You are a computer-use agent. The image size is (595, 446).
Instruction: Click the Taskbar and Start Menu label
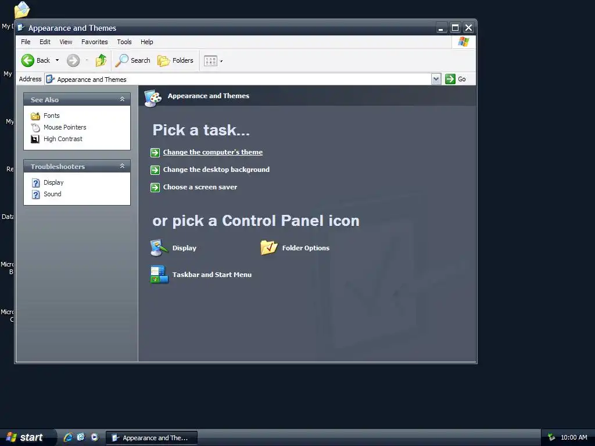click(x=212, y=275)
